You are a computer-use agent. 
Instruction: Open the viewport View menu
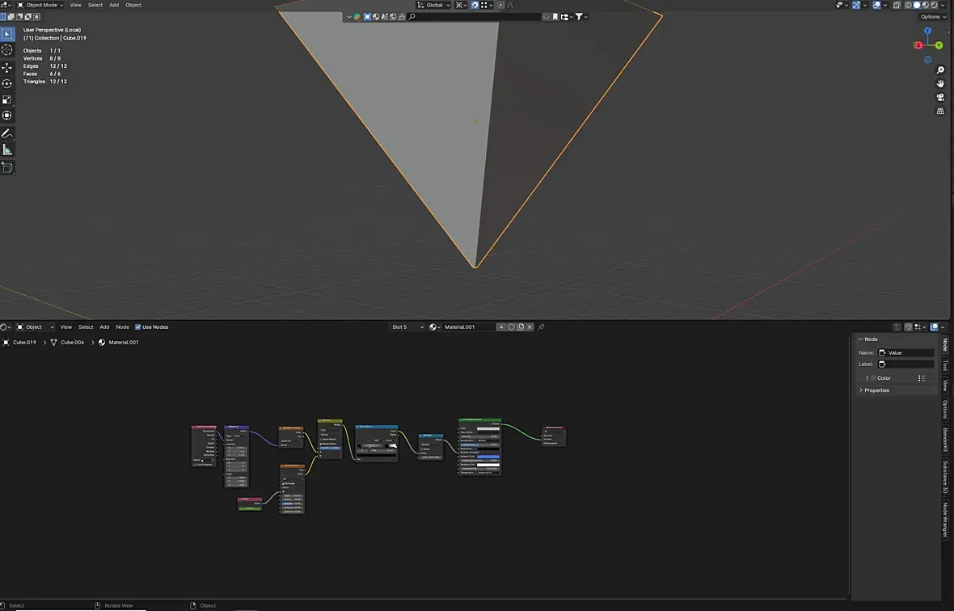[75, 5]
